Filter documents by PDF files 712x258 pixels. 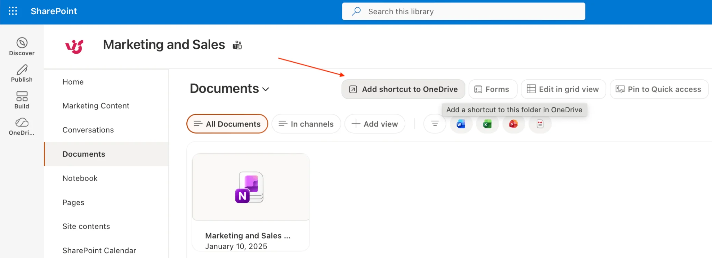(540, 124)
